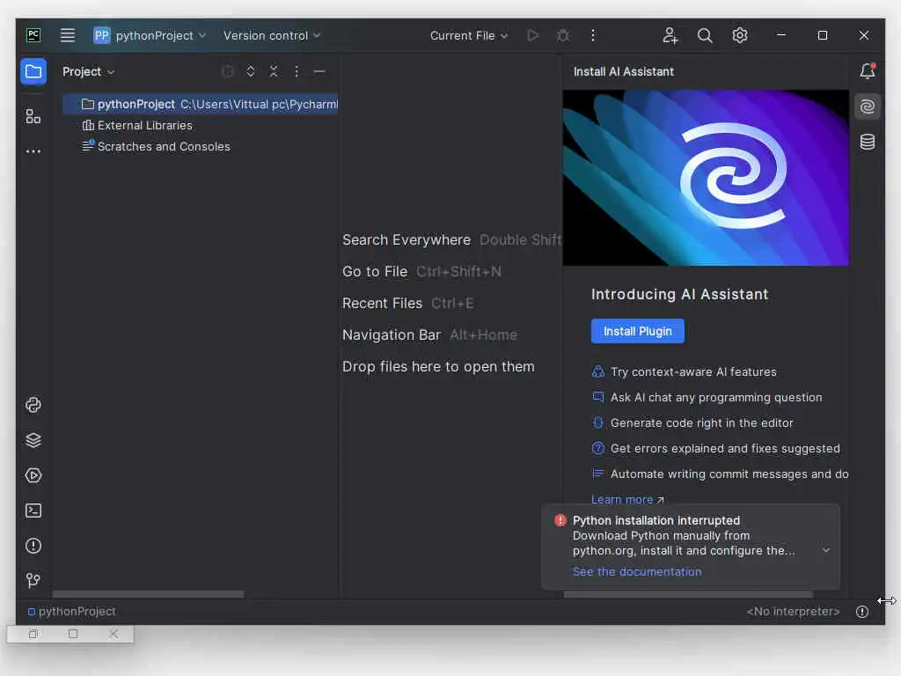Click the status bar problems warning icon
901x676 pixels.
coord(862,612)
